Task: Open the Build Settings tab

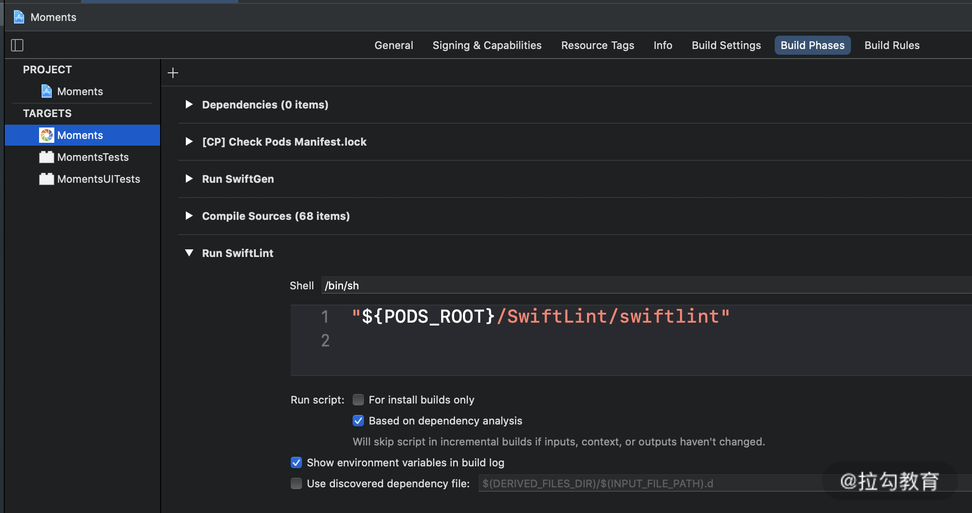Action: coord(726,45)
